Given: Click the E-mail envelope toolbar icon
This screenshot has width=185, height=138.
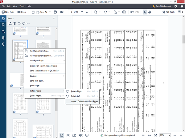Looking at the screenshot, I should click(62, 12).
